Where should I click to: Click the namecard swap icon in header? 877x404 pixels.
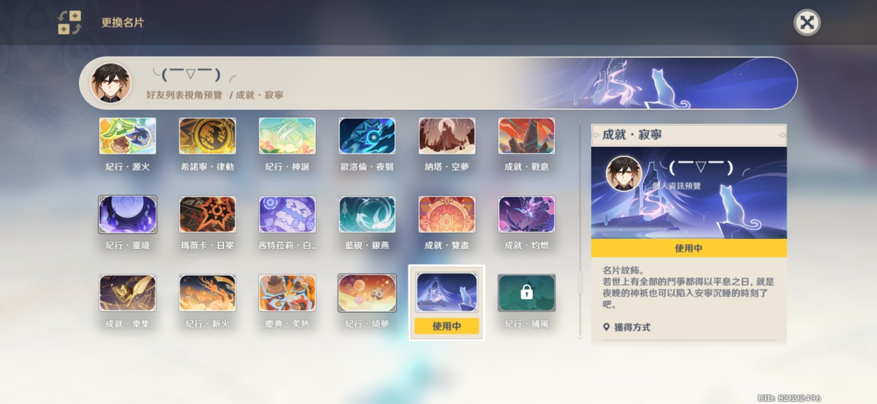69,22
